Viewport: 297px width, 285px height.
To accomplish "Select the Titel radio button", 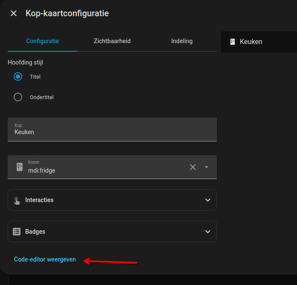I will [18, 77].
